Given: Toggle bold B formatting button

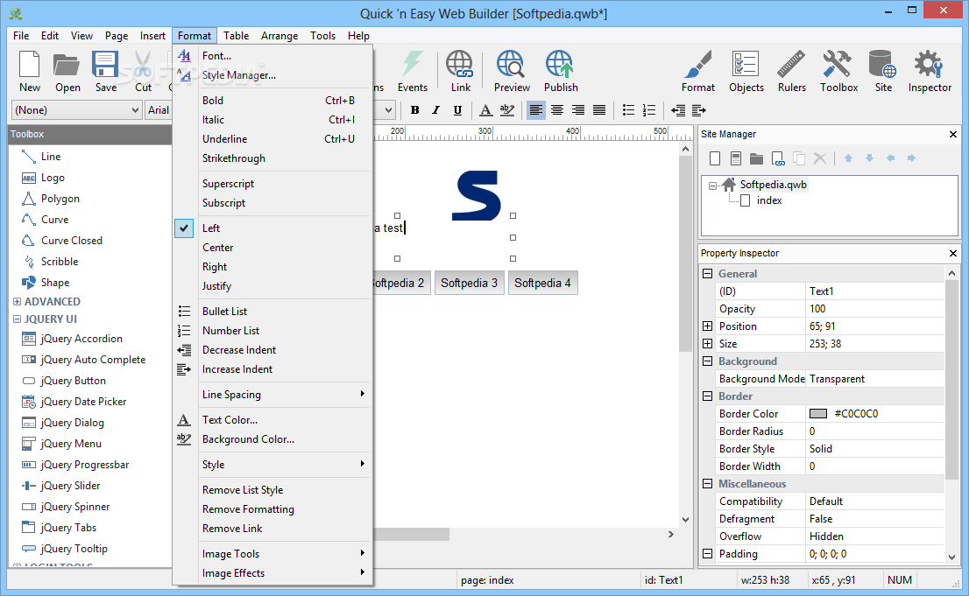Looking at the screenshot, I should click(414, 110).
